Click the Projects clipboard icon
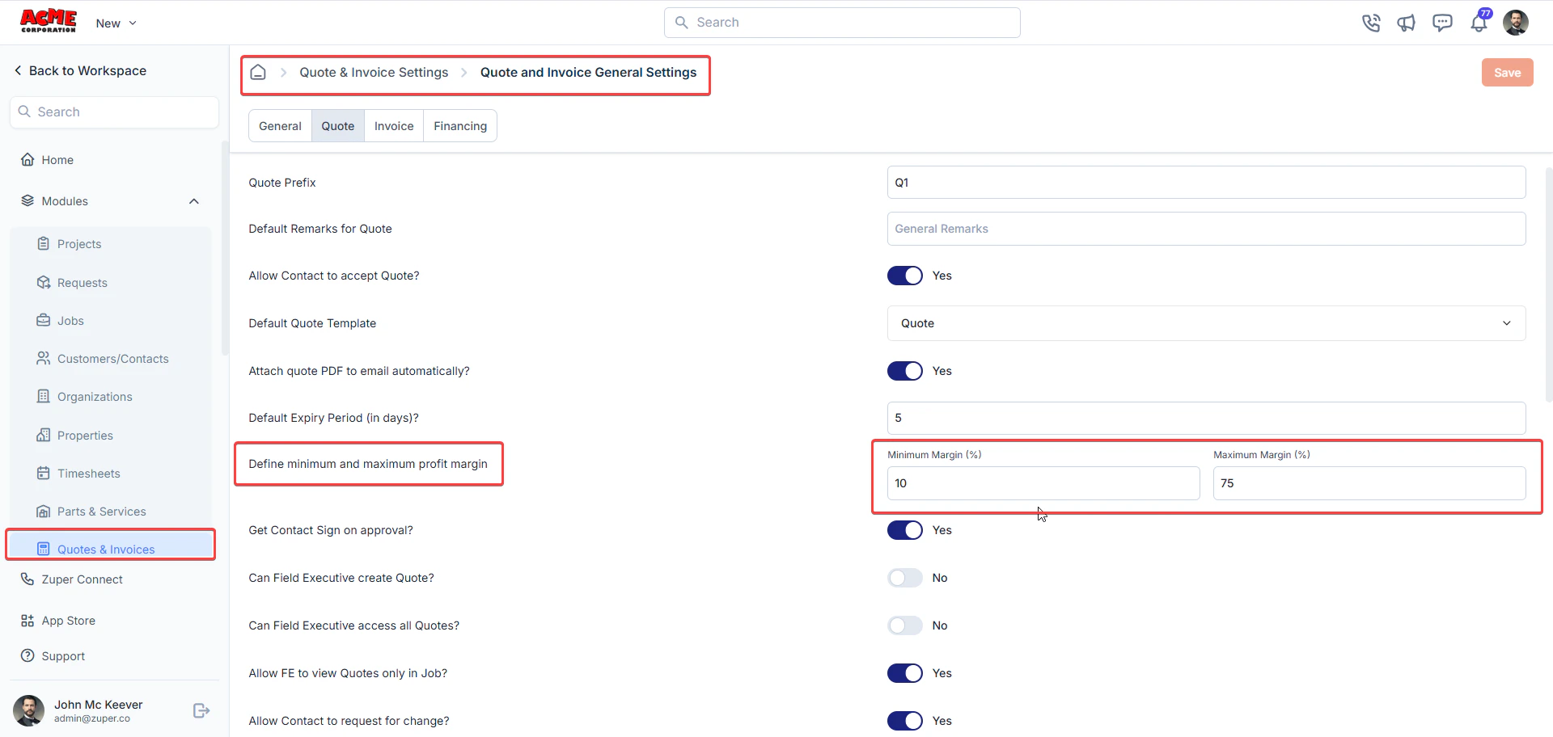Viewport: 1553px width, 737px height. click(x=44, y=243)
